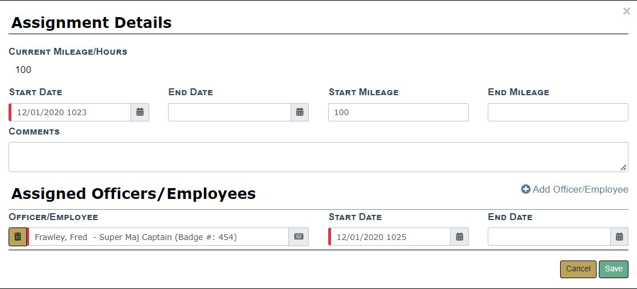This screenshot has width=637, height=289.
Task: Click the officer End Date empty field
Action: (549, 237)
